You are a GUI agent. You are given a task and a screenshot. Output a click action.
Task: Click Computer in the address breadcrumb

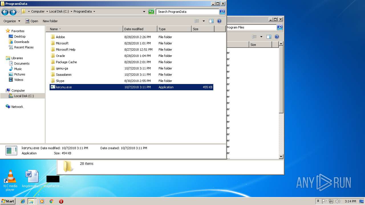[38, 12]
